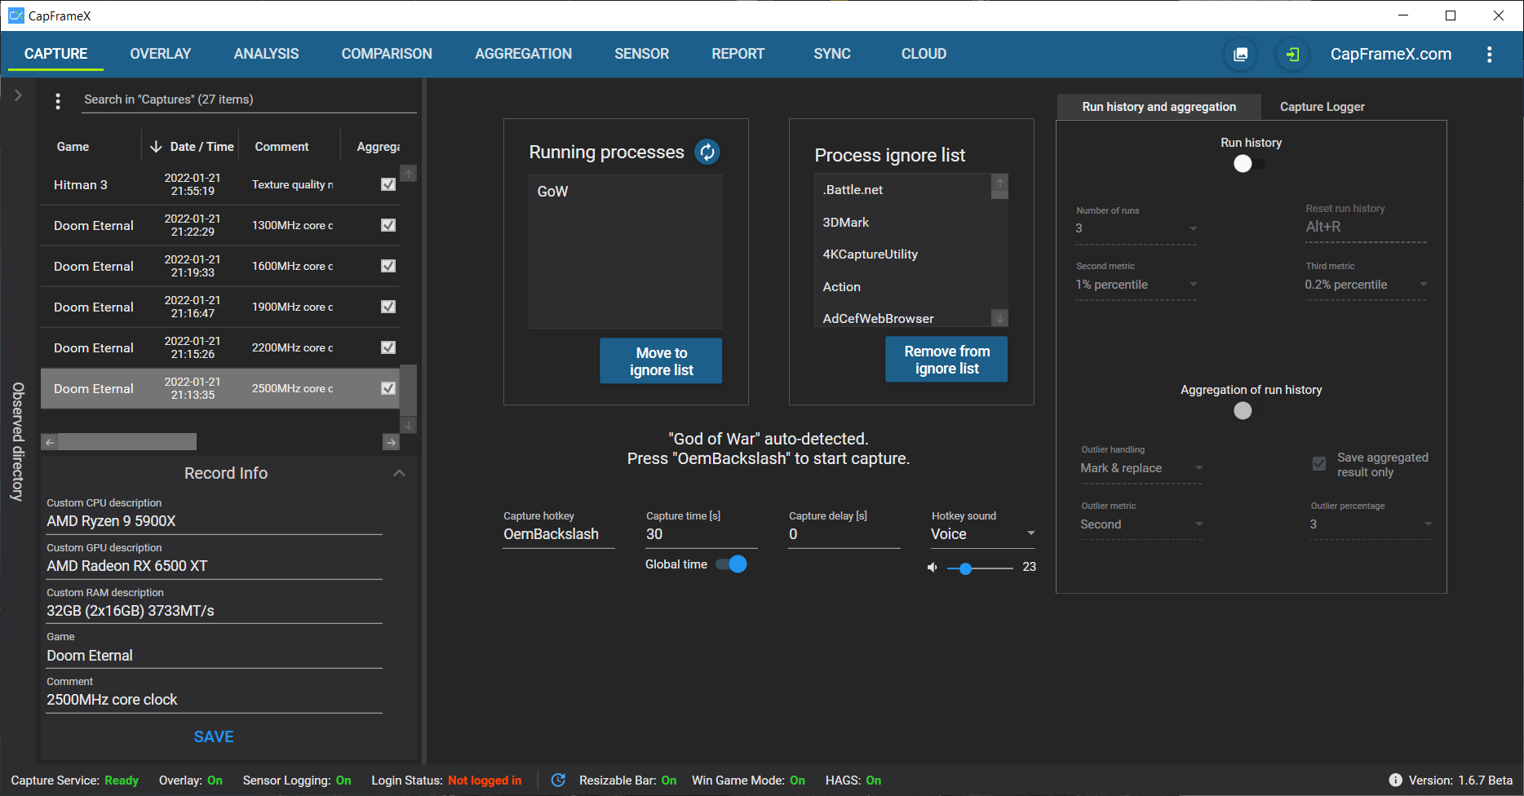Open the captures list three-dot menu
Viewport: 1524px width, 796px height.
click(57, 101)
